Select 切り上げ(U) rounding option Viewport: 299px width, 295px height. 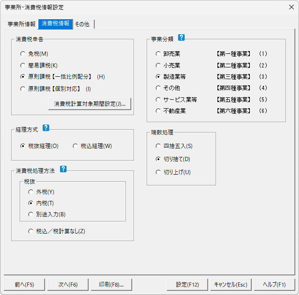tap(158, 172)
